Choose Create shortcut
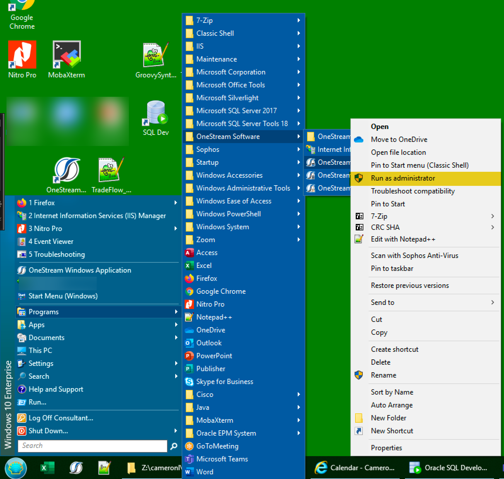The width and height of the screenshot is (504, 479). point(426,349)
